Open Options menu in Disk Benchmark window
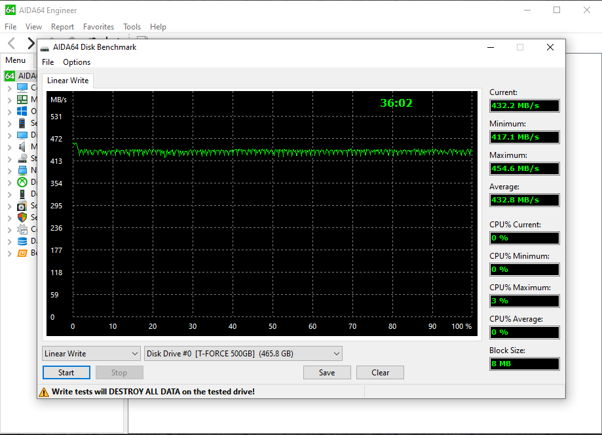This screenshot has height=435, width=602. tap(77, 62)
